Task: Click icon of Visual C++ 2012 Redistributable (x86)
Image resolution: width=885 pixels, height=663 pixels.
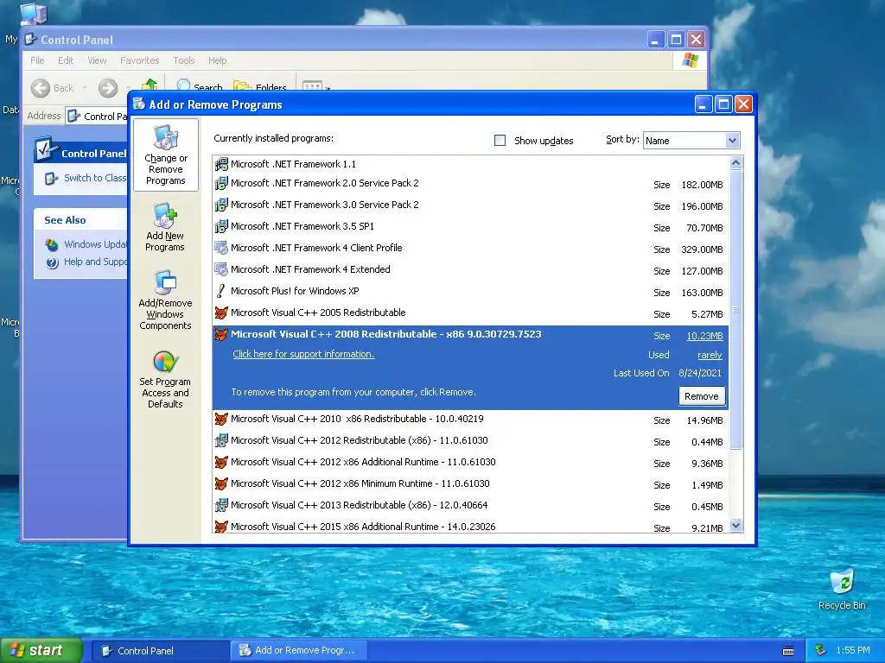Action: click(221, 440)
